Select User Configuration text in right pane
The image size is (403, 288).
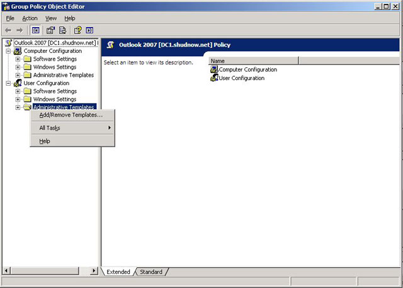pos(242,78)
